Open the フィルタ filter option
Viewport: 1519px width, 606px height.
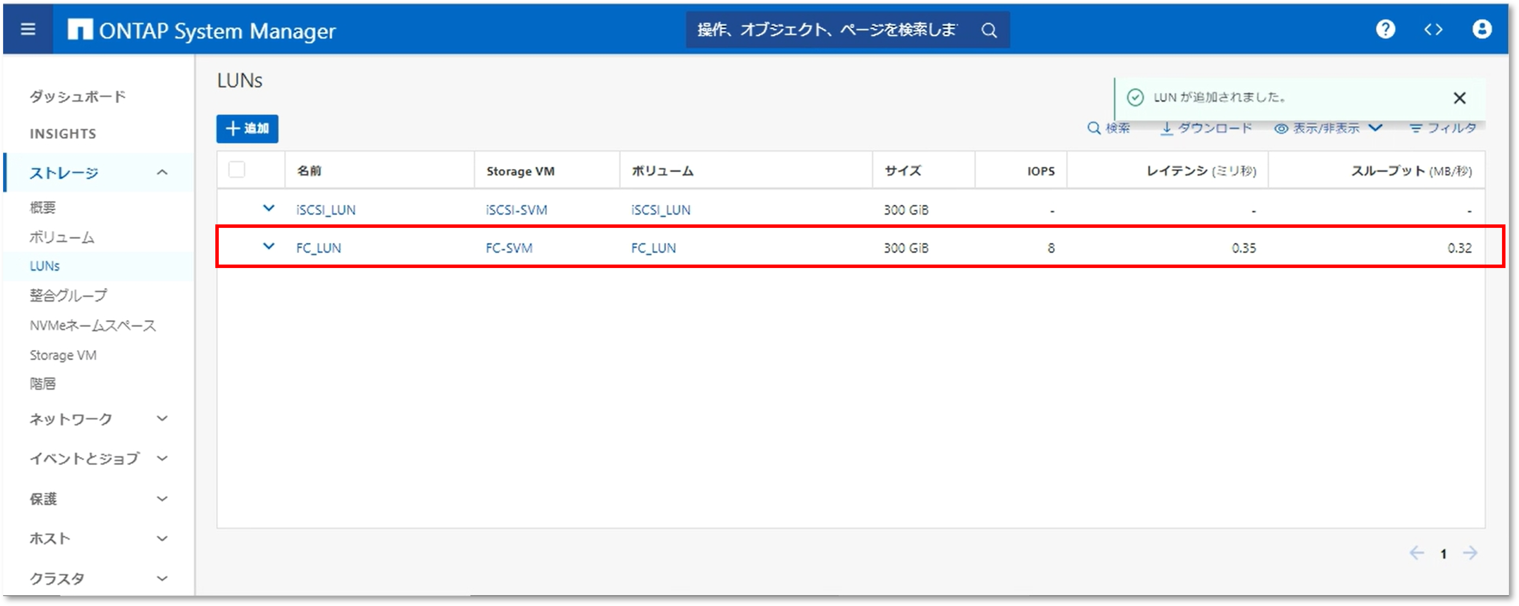[x=1443, y=128]
